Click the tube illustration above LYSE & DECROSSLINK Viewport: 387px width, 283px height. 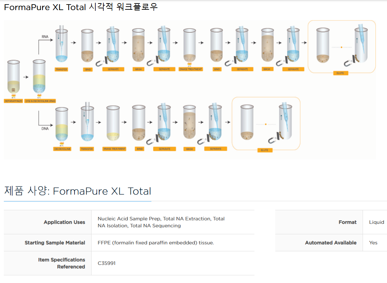coord(39,77)
